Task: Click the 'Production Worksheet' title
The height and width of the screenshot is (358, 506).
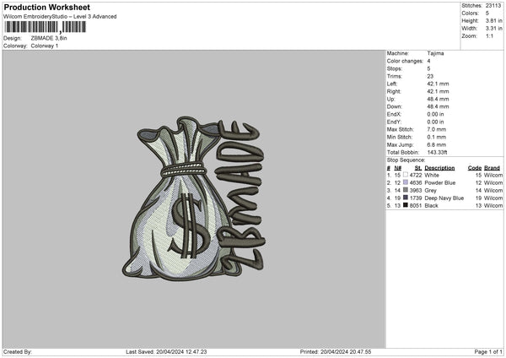Action: 46,7
